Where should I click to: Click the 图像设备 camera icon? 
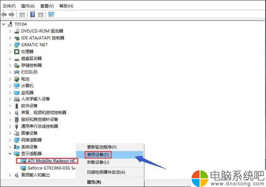click(x=17, y=133)
